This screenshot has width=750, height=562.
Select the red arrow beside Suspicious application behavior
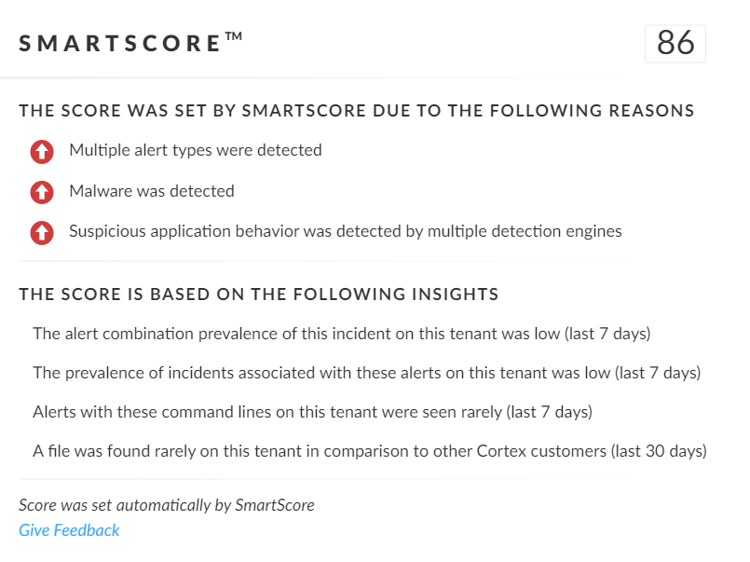coord(41,232)
